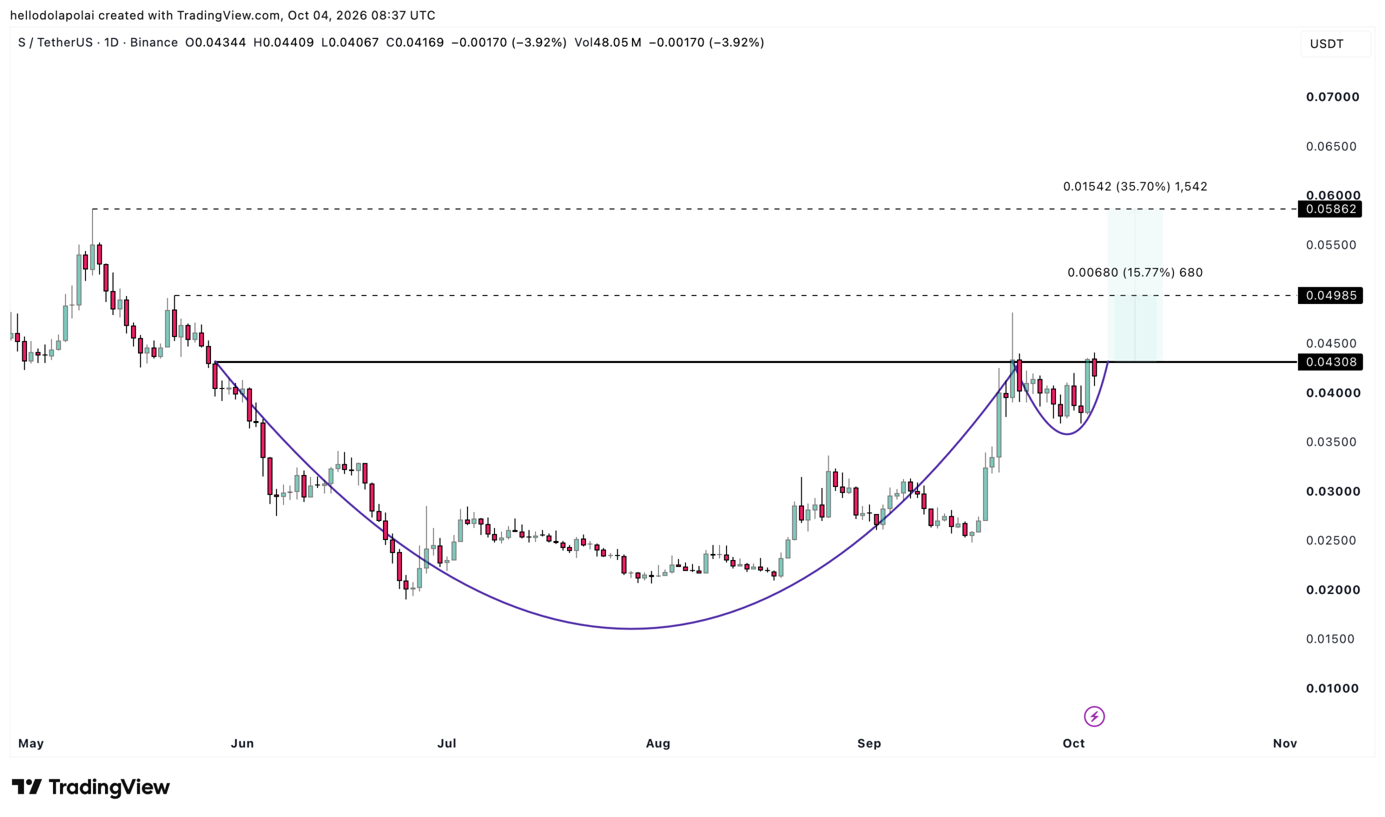Click the 0.01000 price axis tick
This screenshot has width=1385, height=817.
[1332, 689]
